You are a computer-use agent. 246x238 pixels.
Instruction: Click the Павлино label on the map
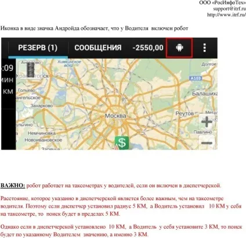pyautogui.click(x=202, y=132)
